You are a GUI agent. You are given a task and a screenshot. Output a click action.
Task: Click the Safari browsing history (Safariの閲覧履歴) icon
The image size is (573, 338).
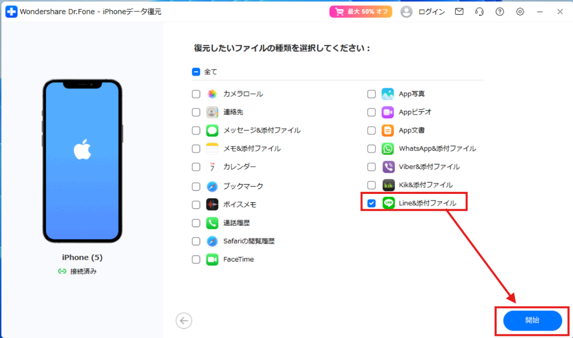[212, 241]
